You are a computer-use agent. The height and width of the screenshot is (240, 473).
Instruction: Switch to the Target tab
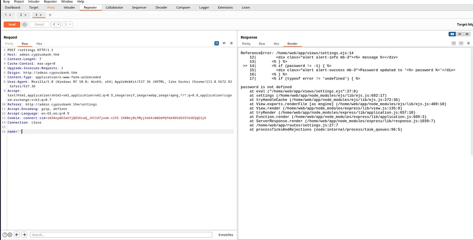point(34,8)
